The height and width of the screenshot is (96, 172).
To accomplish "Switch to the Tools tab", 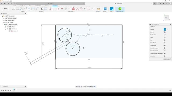I will click(x=47, y=6).
